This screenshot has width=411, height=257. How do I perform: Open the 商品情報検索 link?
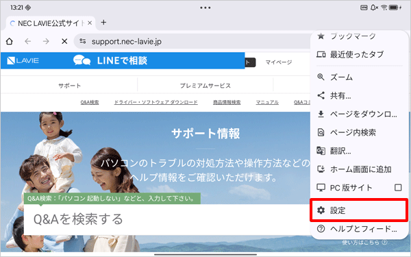pyautogui.click(x=227, y=102)
